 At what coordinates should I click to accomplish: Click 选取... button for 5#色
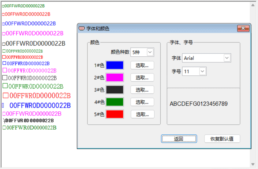click(x=143, y=114)
